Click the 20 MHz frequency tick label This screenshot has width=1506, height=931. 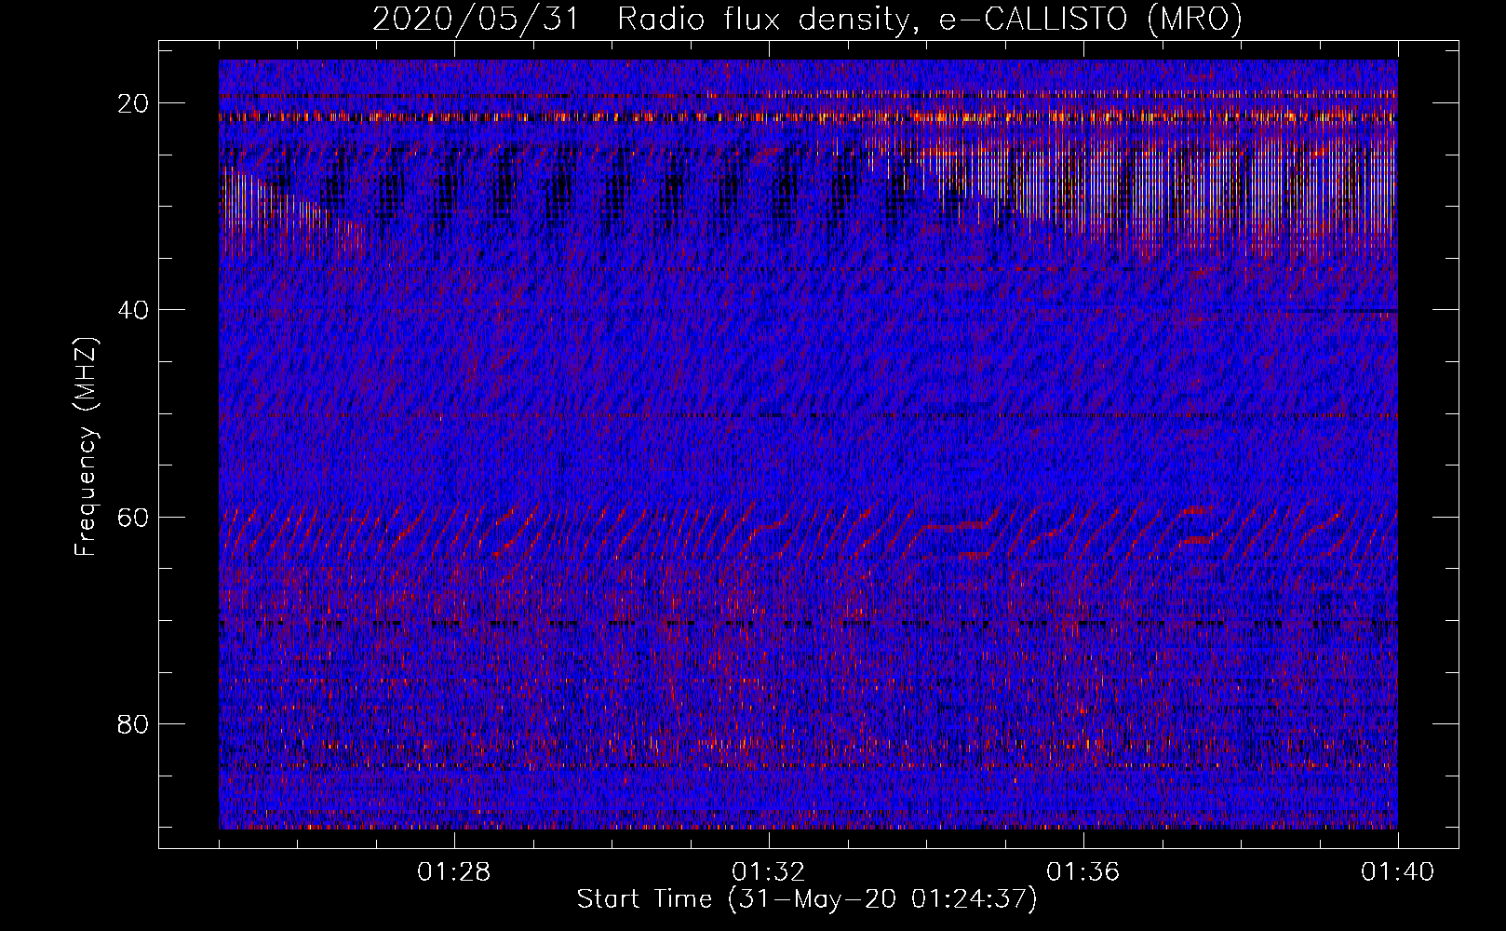134,103
